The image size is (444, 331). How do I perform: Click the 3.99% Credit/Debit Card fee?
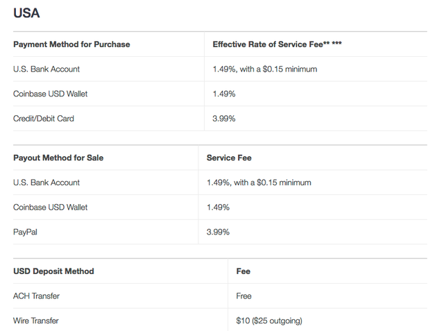224,119
